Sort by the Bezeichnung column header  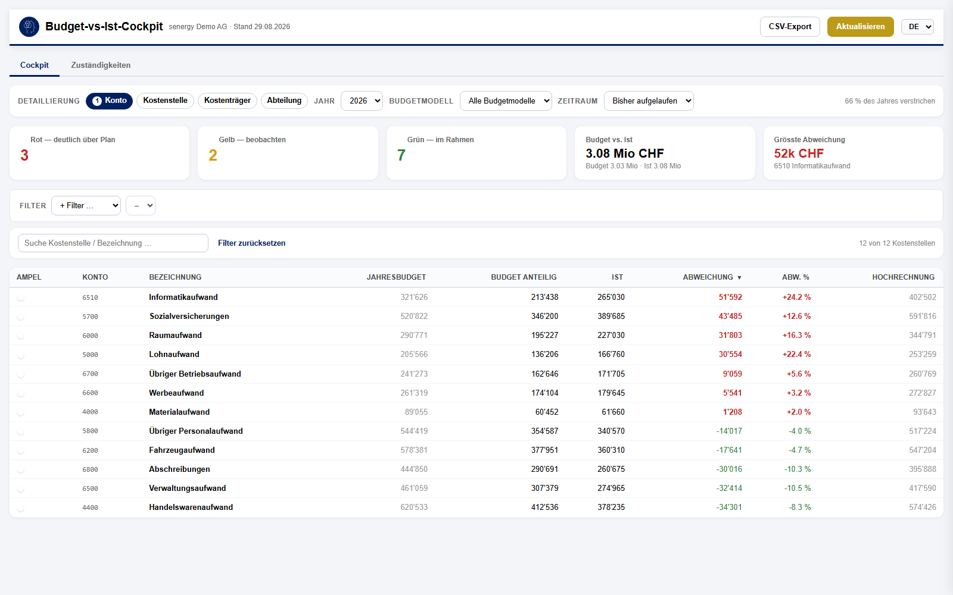[175, 277]
